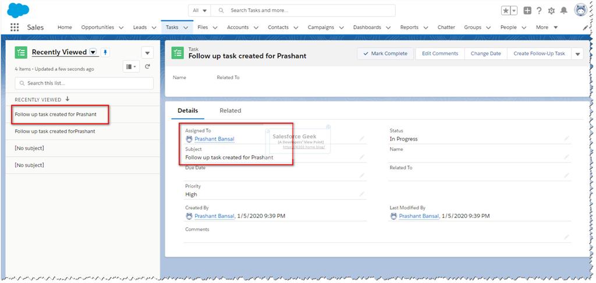Click the Last Modified By avatar icon
596x283 pixels.
(393, 216)
